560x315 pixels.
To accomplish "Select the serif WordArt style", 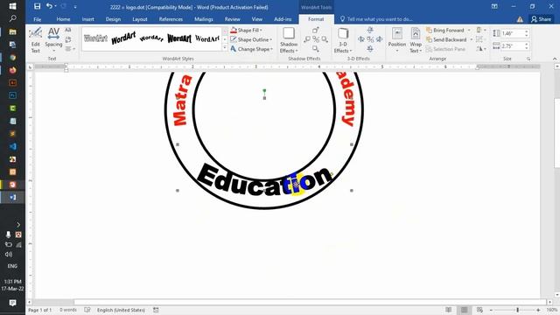I will (x=207, y=38).
